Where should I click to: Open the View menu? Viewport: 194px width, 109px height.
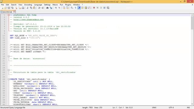[20, 5]
